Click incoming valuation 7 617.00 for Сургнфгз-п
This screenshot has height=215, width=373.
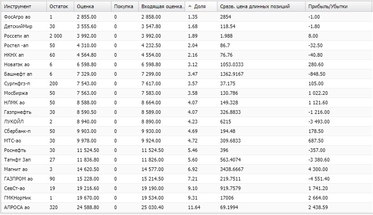click(x=151, y=83)
